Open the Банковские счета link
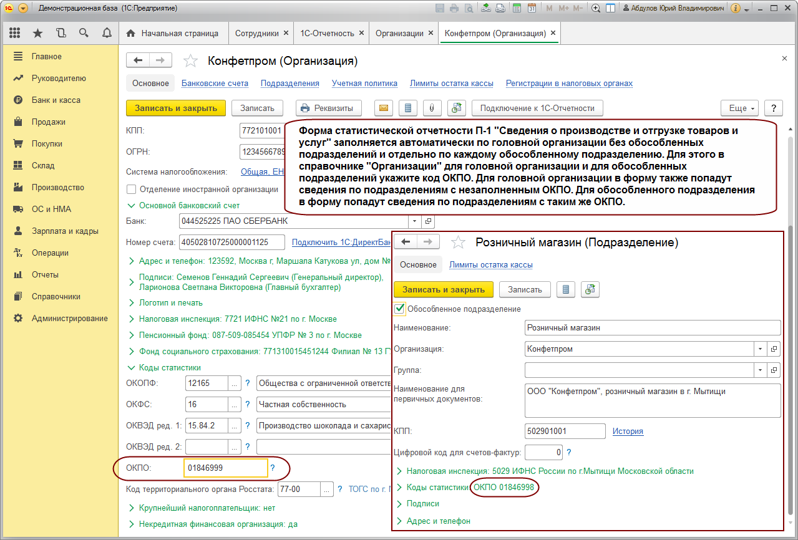798x540 pixels. tap(215, 83)
